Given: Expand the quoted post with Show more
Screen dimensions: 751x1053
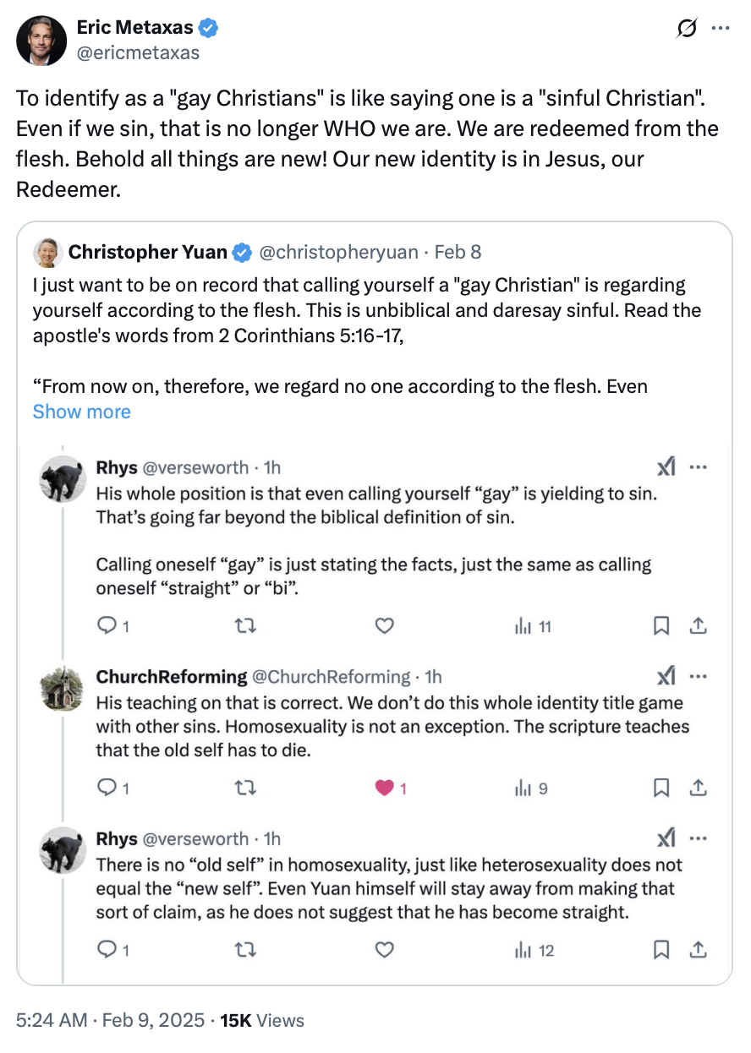Looking at the screenshot, I should [x=81, y=412].
